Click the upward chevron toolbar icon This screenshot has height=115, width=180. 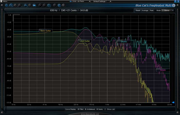(x=25, y=5)
